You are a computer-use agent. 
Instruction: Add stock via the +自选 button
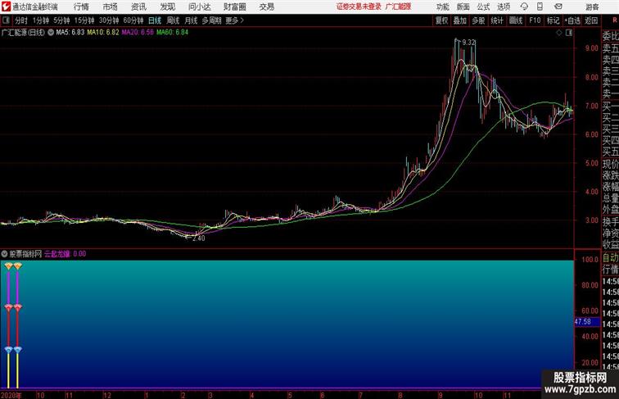coord(572,20)
